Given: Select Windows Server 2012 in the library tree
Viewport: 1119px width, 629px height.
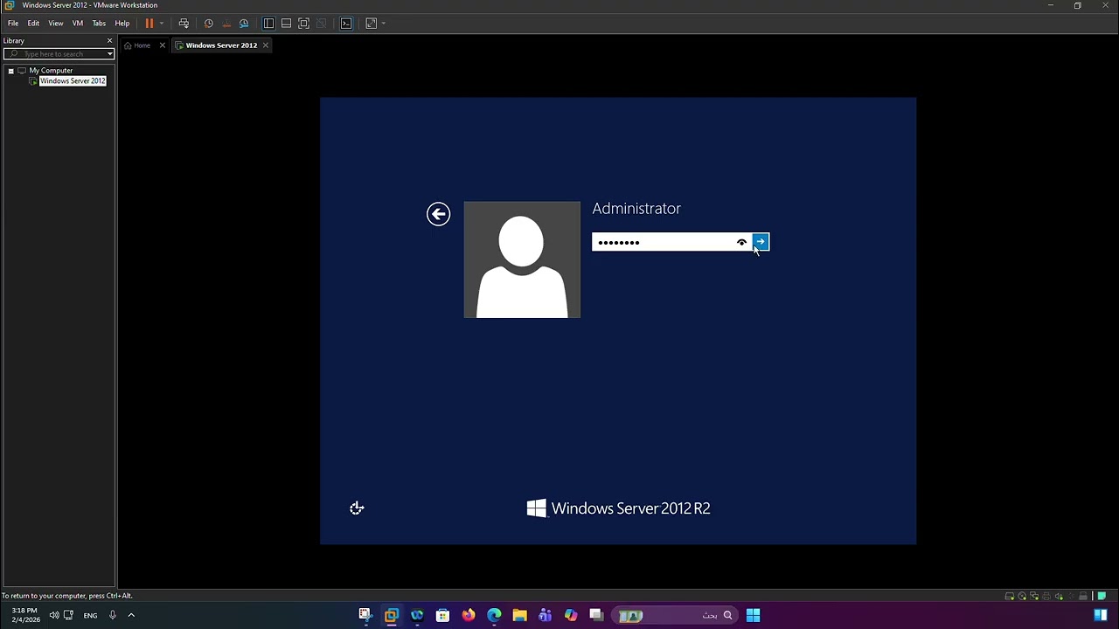Looking at the screenshot, I should [x=73, y=81].
